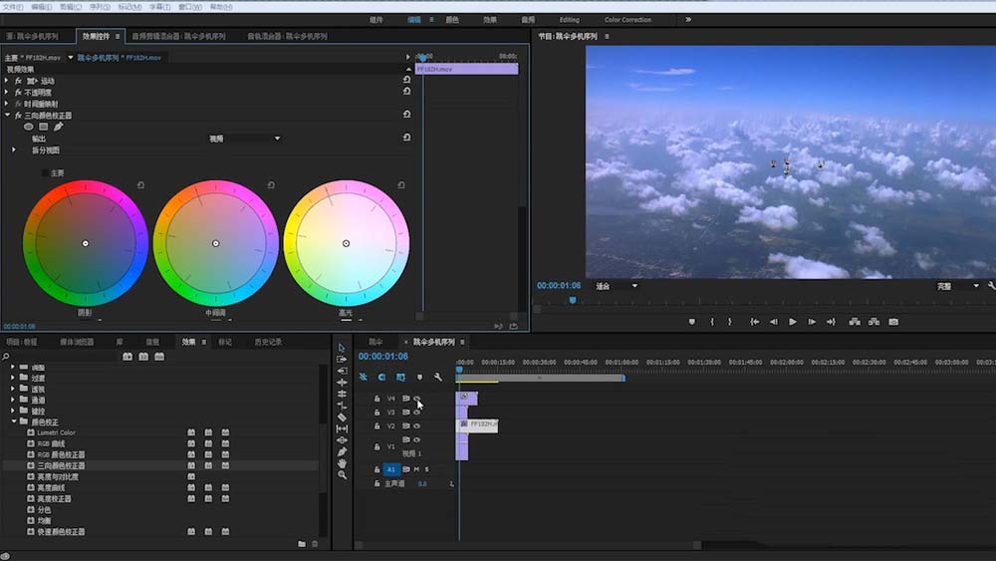
Task: Click the ellipse mask icon under 三向颜色校正器
Action: (29, 127)
